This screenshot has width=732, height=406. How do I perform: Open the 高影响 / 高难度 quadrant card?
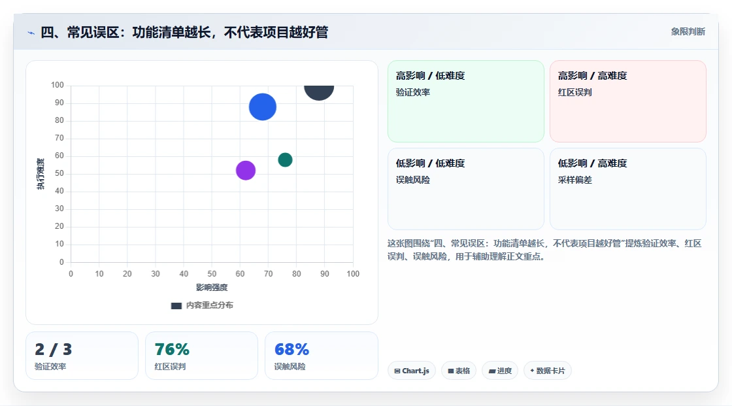(628, 101)
